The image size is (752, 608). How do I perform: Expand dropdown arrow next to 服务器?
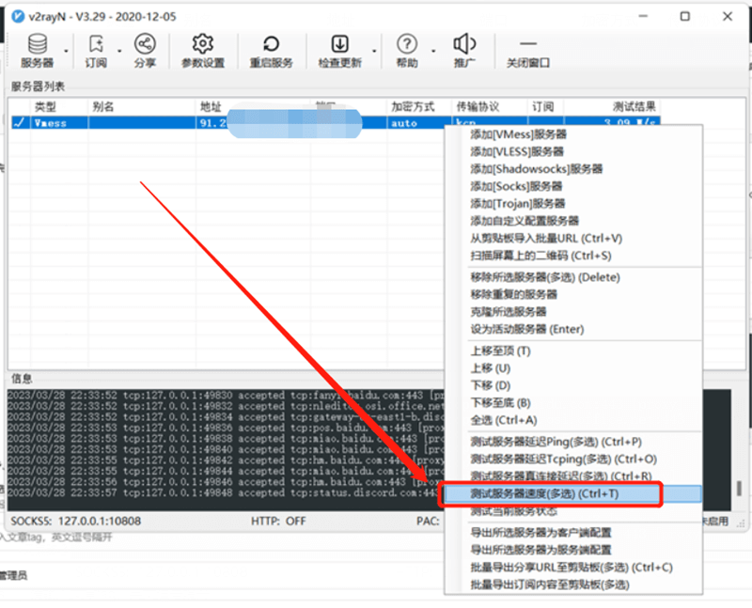66,51
